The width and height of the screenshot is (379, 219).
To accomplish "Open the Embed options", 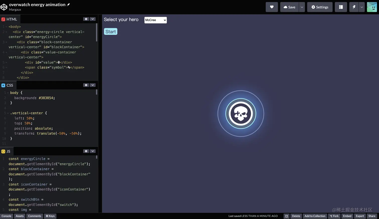I will click(347, 216).
